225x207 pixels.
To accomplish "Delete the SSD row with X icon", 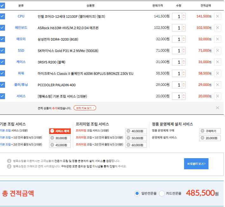I will 217,50.
